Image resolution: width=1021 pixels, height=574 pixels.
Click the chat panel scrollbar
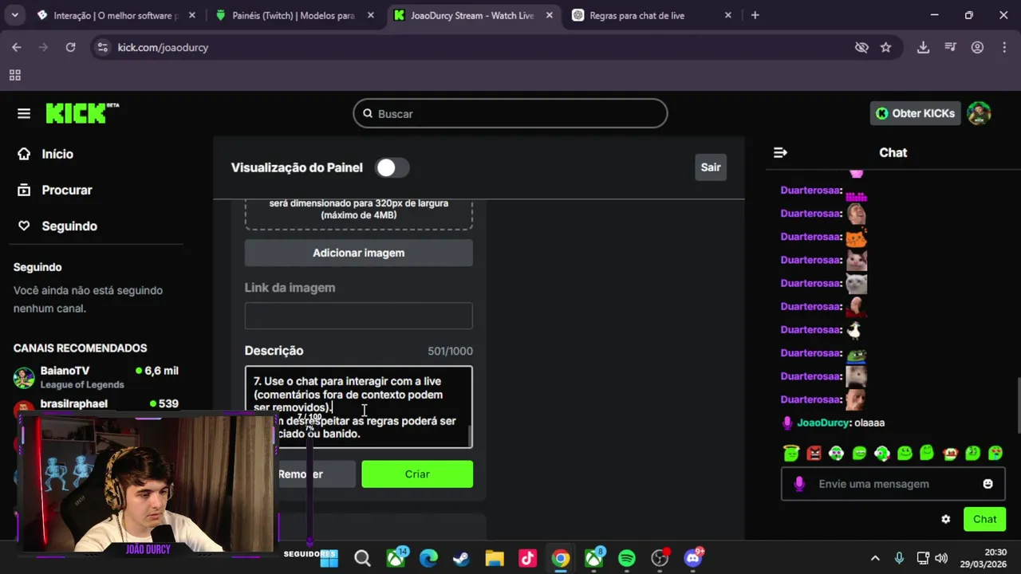point(1018,407)
